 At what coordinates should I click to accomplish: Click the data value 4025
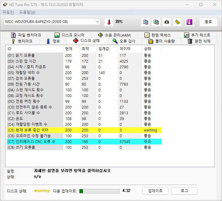coord(124,61)
